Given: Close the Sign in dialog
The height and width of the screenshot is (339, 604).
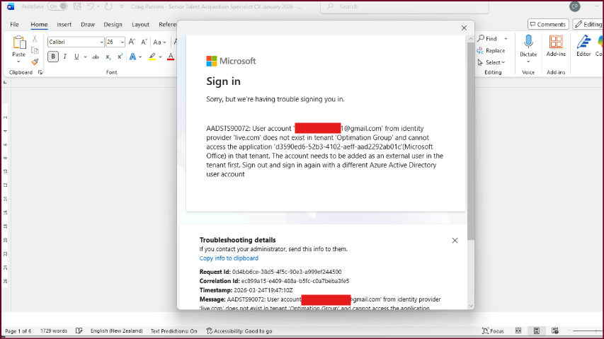Looking at the screenshot, I should (x=464, y=28).
